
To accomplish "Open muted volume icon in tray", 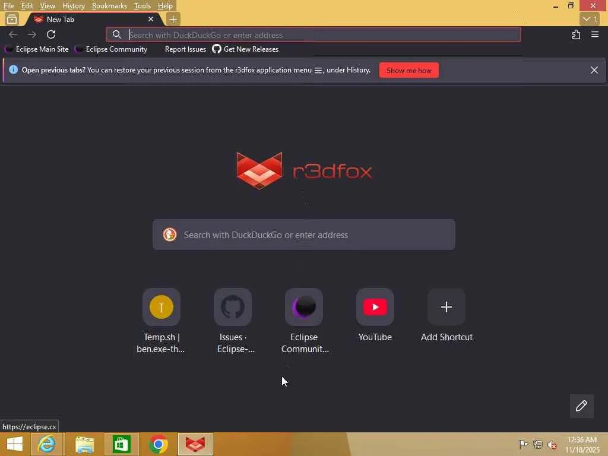I will pyautogui.click(x=552, y=445).
